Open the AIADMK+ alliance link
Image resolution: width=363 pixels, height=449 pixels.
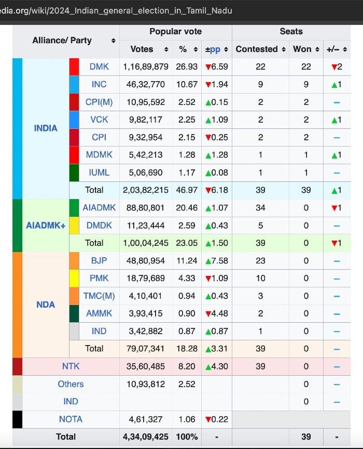[46, 226]
